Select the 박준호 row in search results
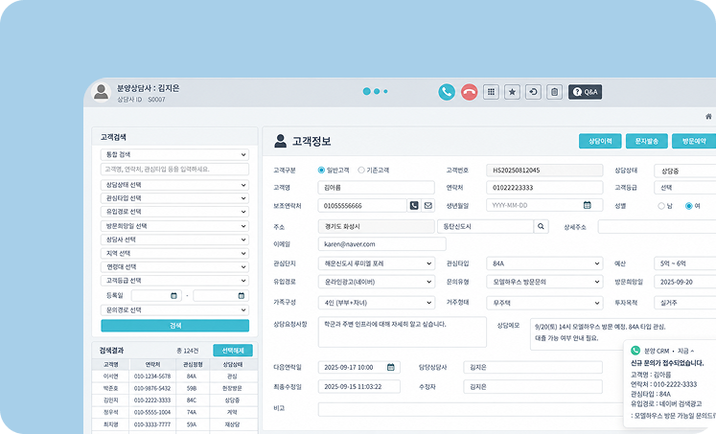Screen dimensions: 716x434 point(174,388)
